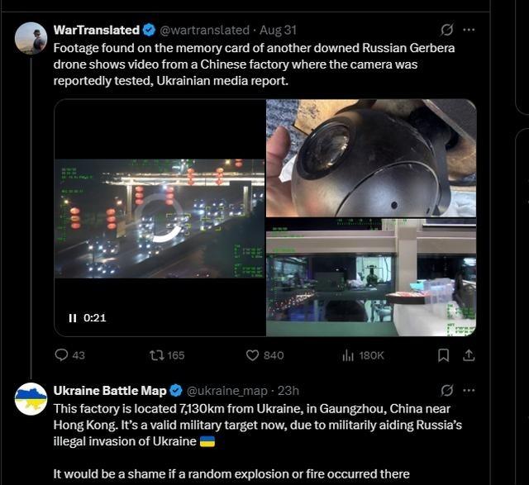529x485 pixels.
Task: Repost the WarTranslated tweet
Action: 167,355
